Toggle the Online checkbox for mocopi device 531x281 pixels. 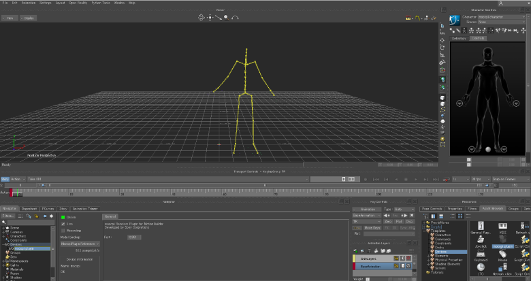[x=63, y=217]
